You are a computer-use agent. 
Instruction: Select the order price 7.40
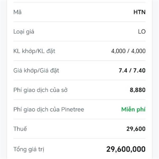pyautogui.click(x=139, y=71)
